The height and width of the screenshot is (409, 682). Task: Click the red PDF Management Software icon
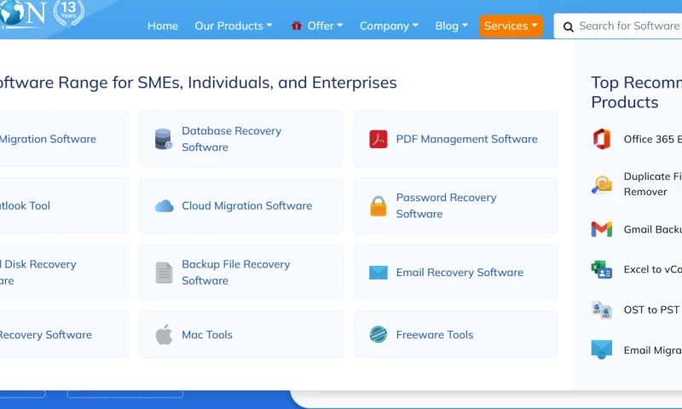(x=378, y=139)
